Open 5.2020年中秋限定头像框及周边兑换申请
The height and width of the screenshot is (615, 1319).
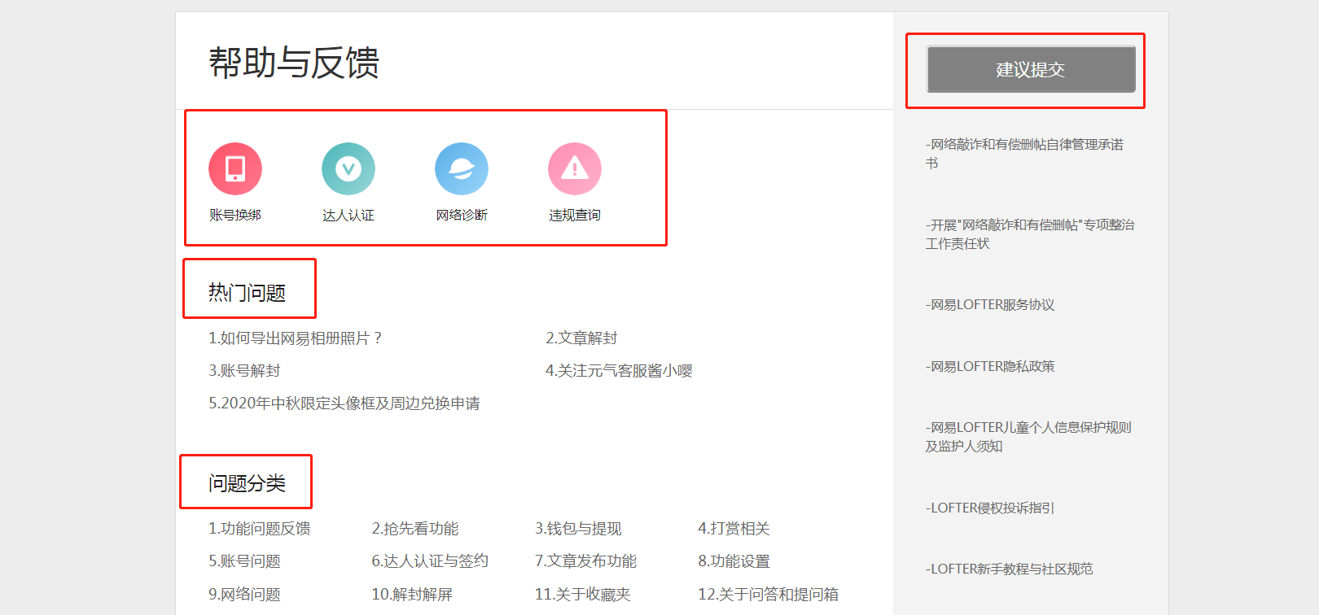344,403
